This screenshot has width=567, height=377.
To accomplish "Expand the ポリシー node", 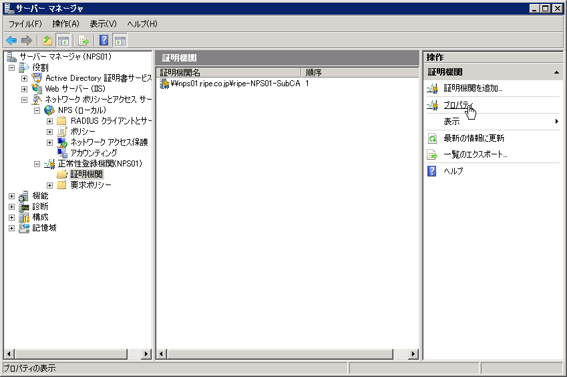I will click(49, 132).
